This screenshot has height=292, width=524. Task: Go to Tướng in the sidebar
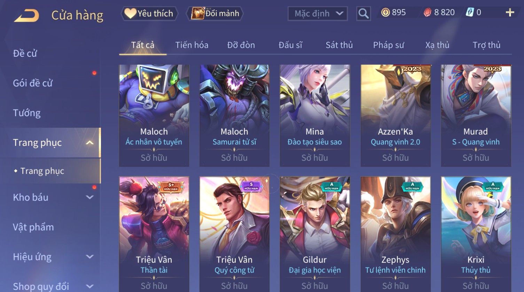coord(27,113)
